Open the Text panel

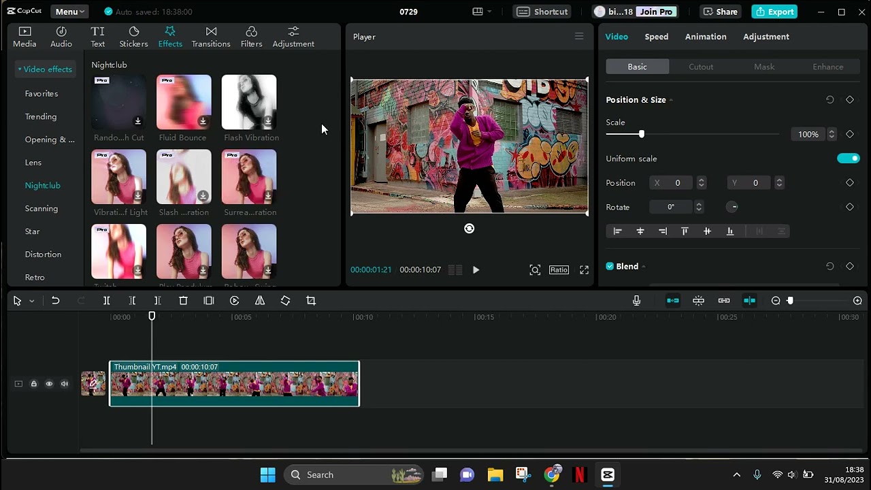pyautogui.click(x=98, y=37)
